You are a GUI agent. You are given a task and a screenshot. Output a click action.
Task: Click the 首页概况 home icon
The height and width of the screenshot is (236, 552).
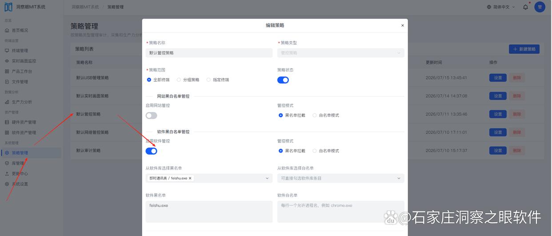click(7, 30)
